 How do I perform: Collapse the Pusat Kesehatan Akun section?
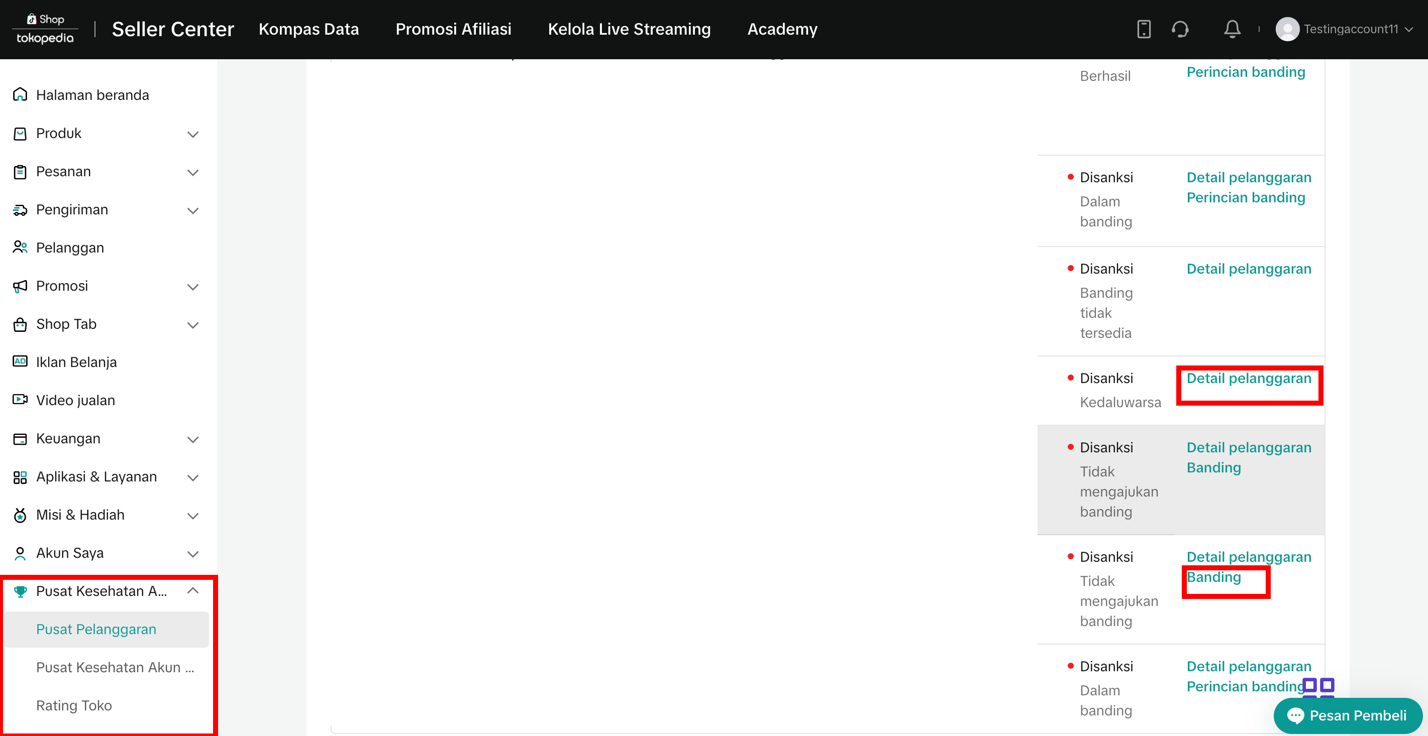pos(192,591)
